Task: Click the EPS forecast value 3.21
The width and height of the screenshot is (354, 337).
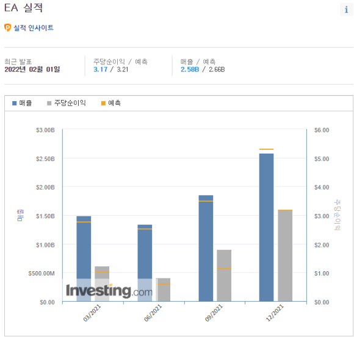Action: pyautogui.click(x=122, y=69)
